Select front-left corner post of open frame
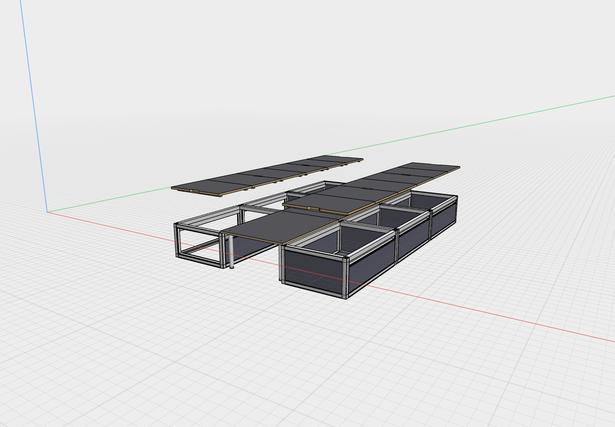 click(x=177, y=241)
